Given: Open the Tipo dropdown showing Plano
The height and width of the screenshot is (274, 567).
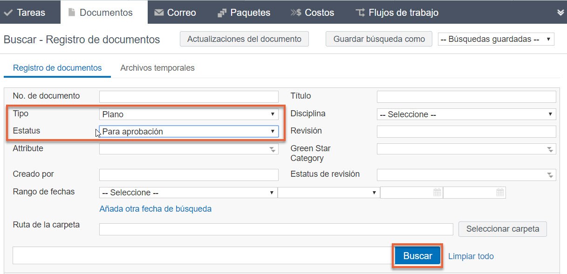Looking at the screenshot, I should [x=189, y=114].
